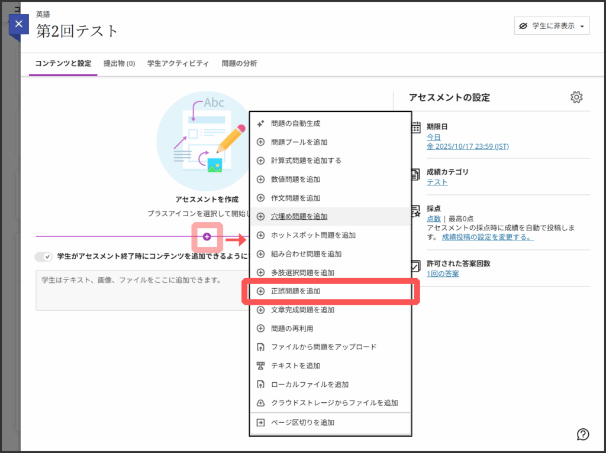Screen dimensions: 606x453
Task: Open the 問題の分析 tab
Action: tap(239, 64)
